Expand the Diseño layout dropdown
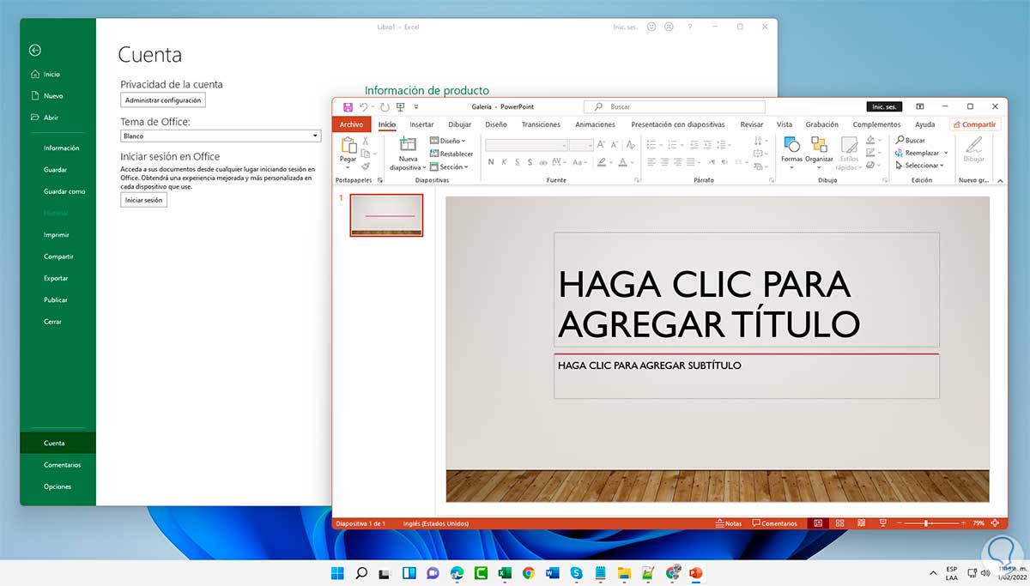This screenshot has width=1030, height=586. (448, 141)
